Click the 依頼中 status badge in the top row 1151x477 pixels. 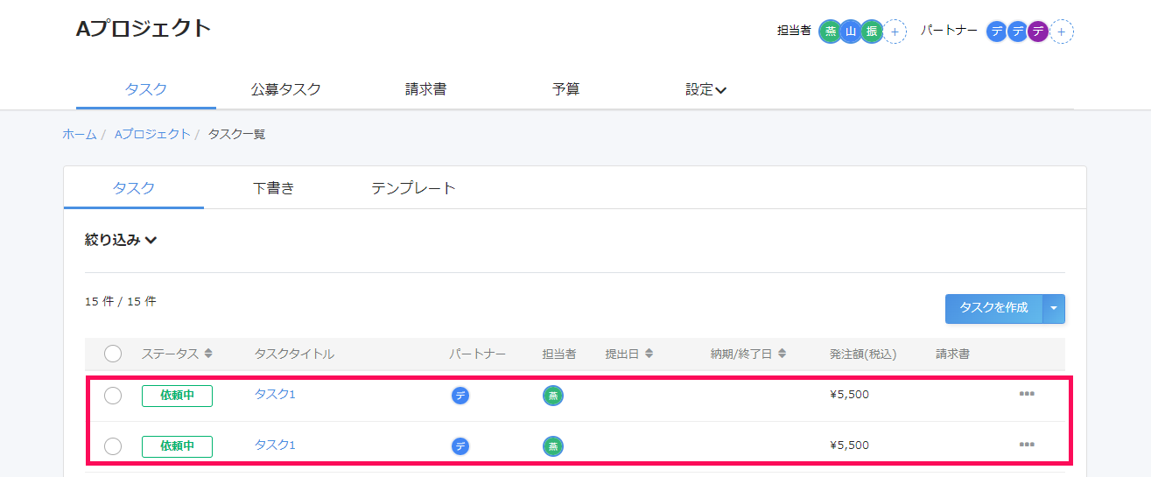[x=177, y=396]
